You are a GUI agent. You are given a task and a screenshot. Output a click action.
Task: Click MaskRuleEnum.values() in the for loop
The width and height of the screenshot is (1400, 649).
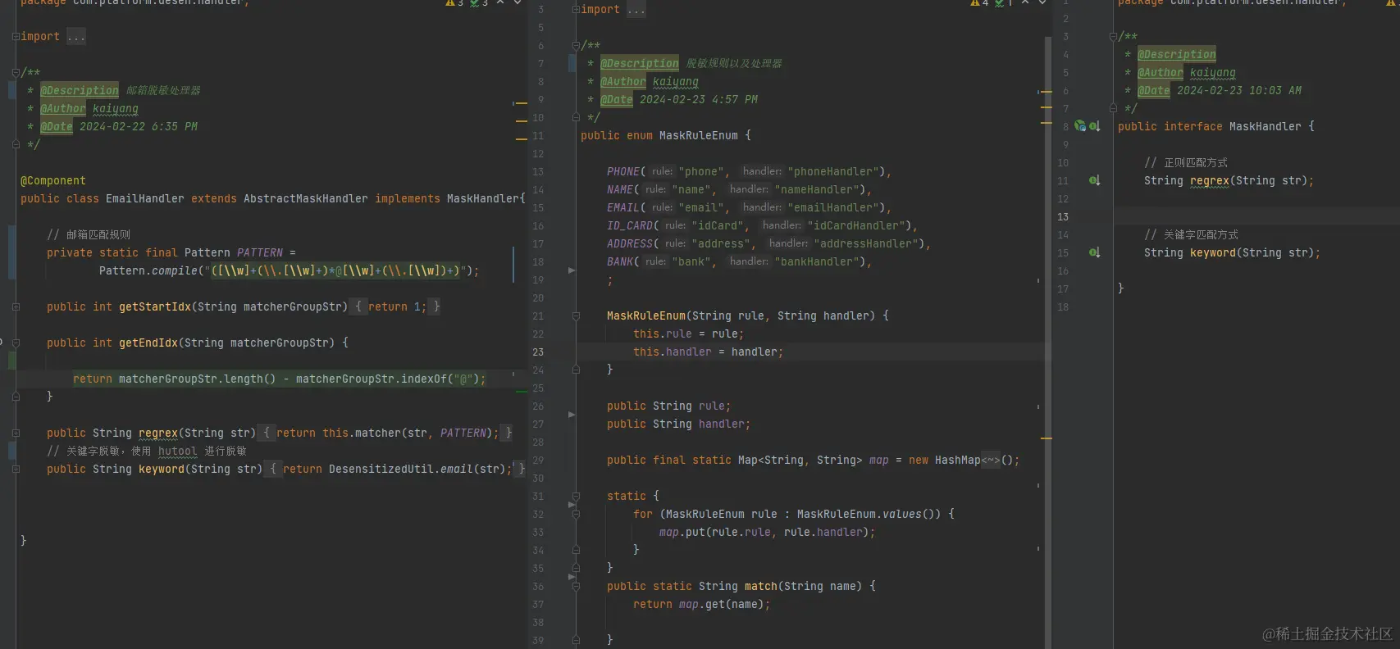[x=869, y=514]
